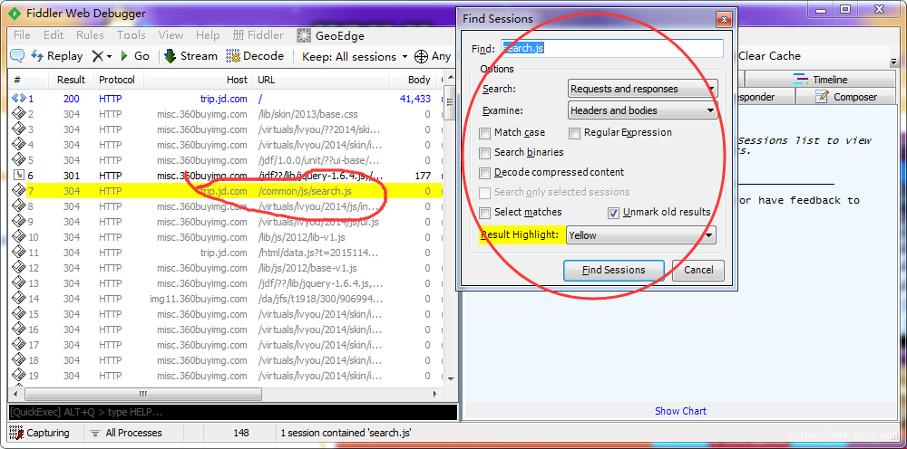Click the Go resume button
This screenshot has width=907, height=449.
point(135,56)
